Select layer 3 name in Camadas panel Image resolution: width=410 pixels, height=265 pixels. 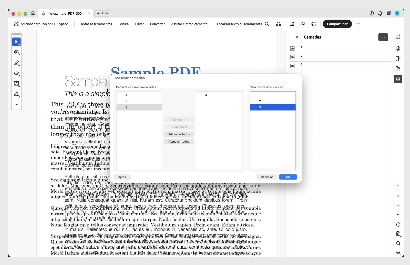click(x=302, y=65)
